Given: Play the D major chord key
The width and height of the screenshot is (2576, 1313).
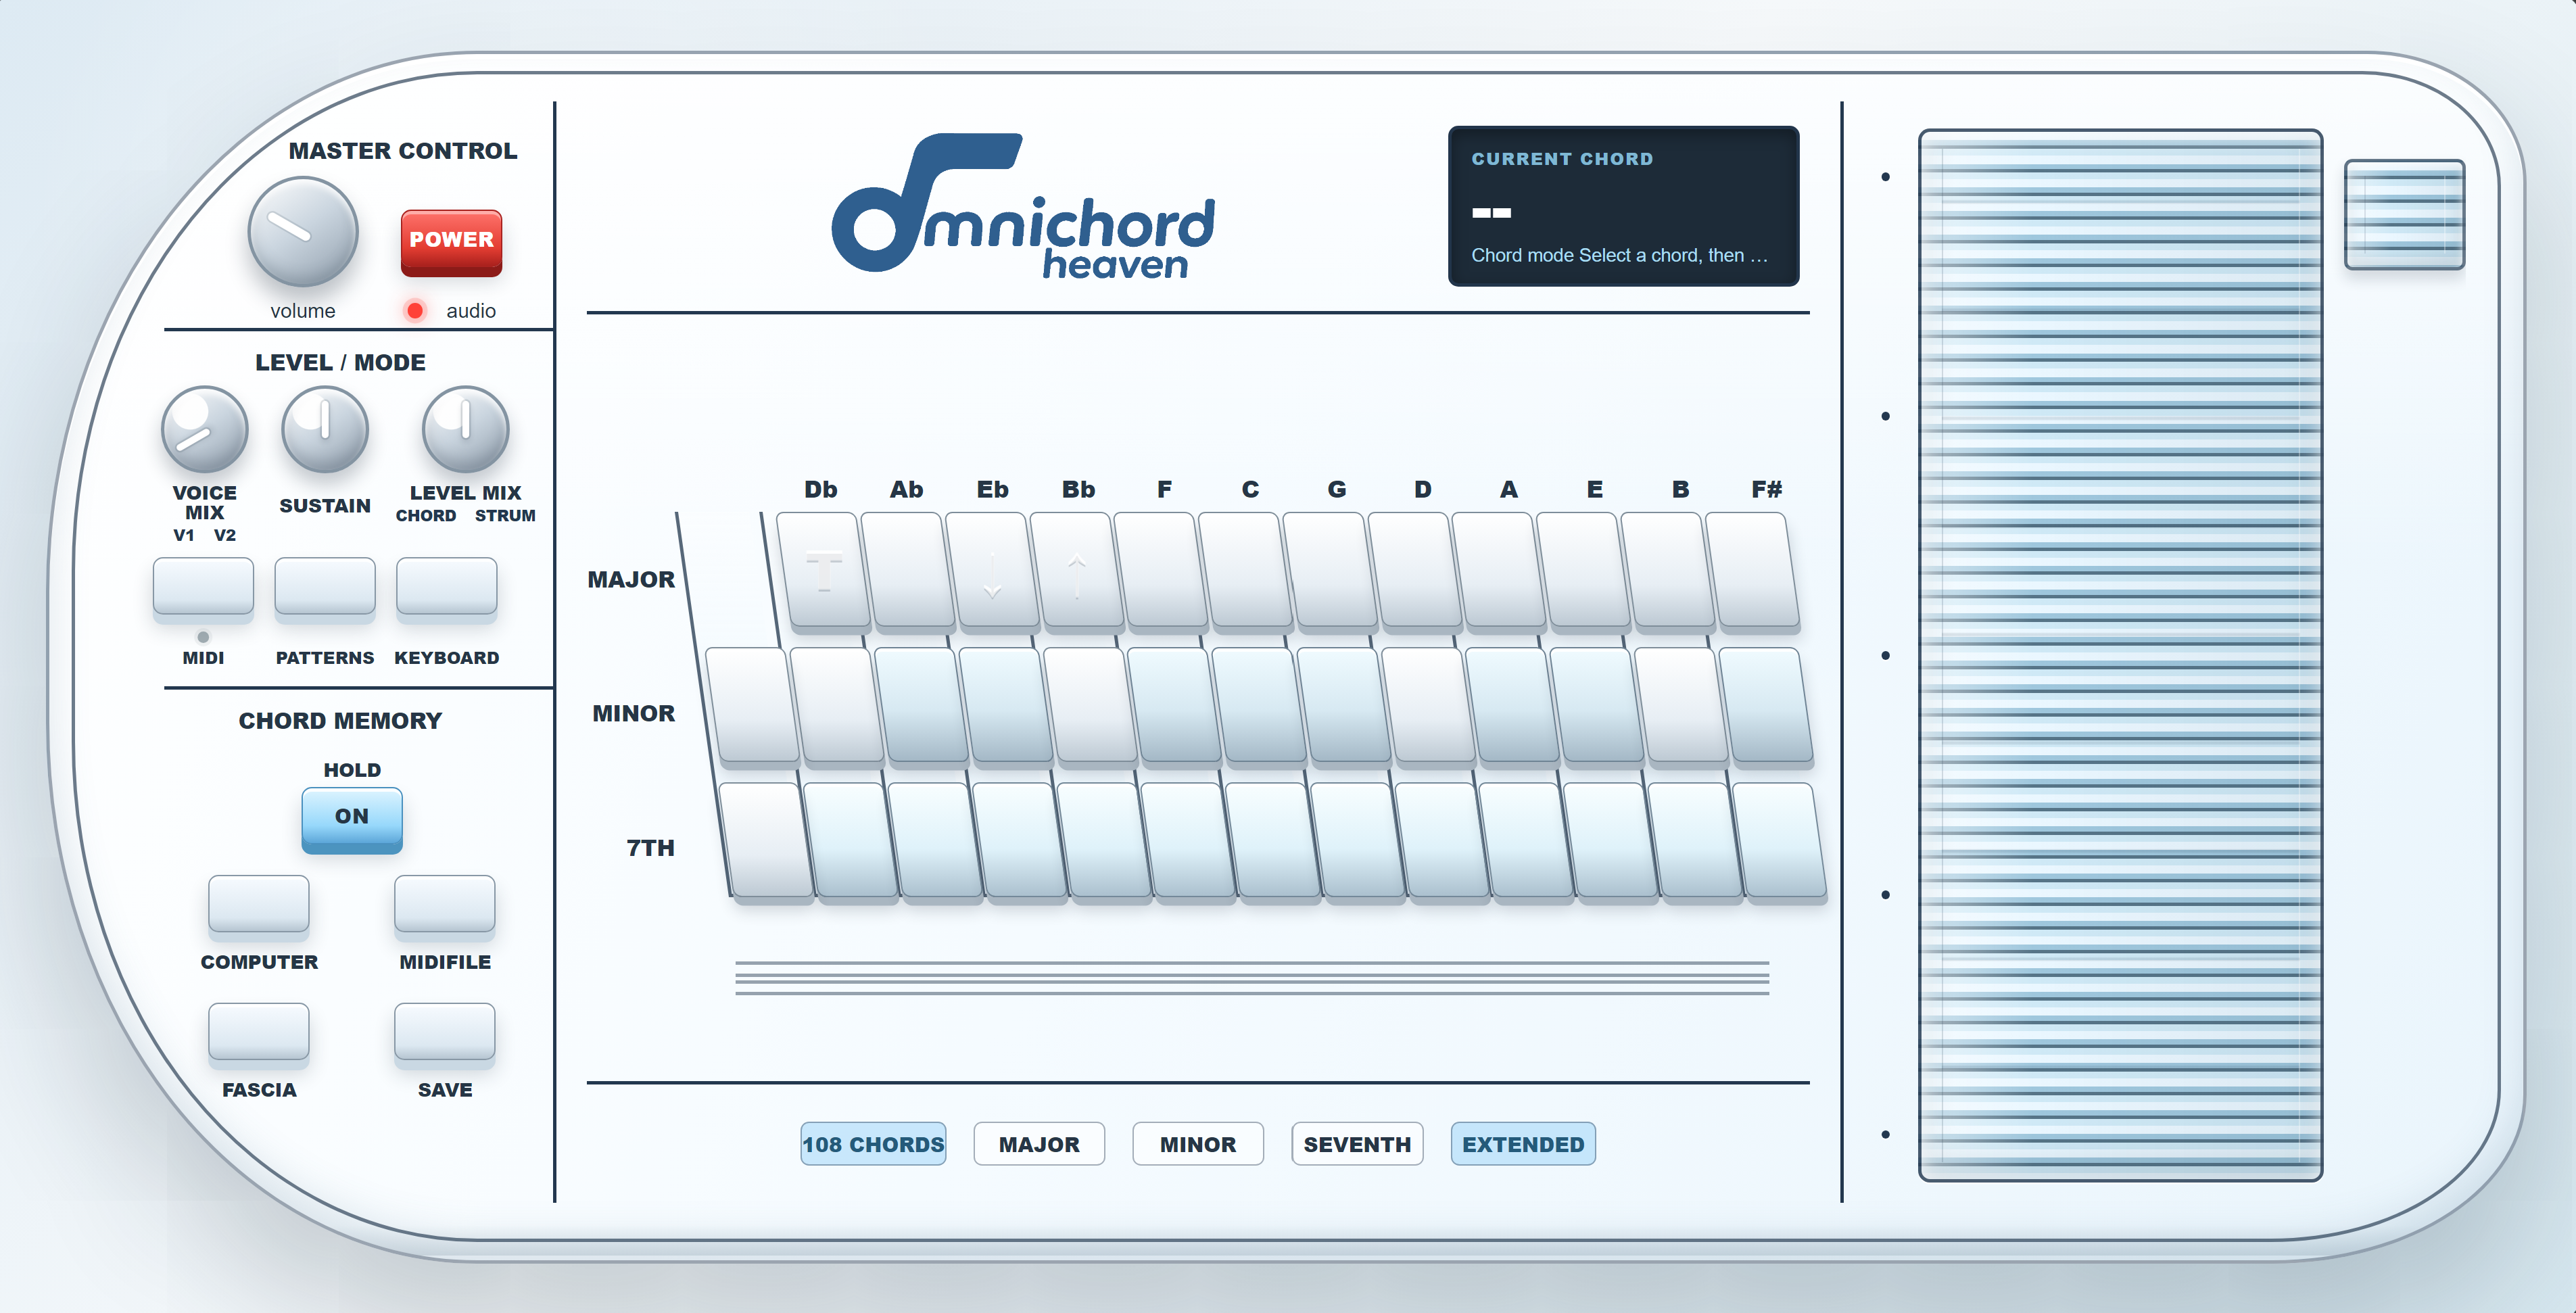Looking at the screenshot, I should 1416,573.
